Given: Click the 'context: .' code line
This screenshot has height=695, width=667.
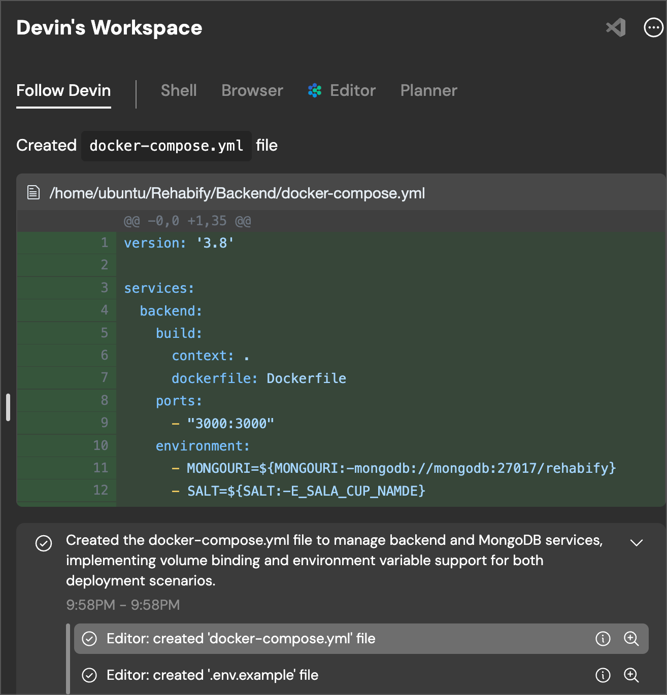Looking at the screenshot, I should click(211, 356).
